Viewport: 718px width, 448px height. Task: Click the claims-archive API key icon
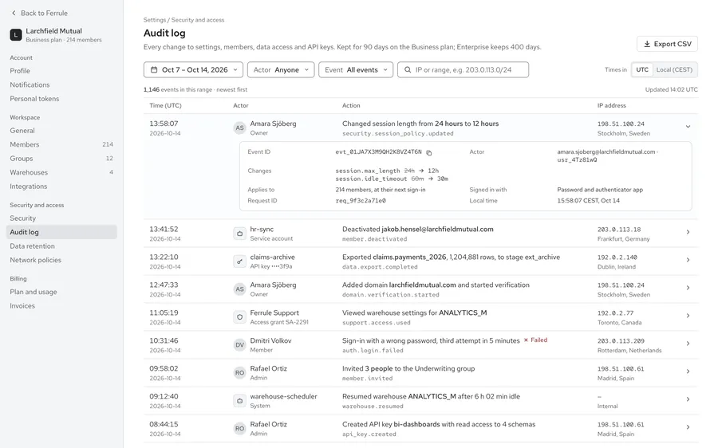tap(239, 261)
